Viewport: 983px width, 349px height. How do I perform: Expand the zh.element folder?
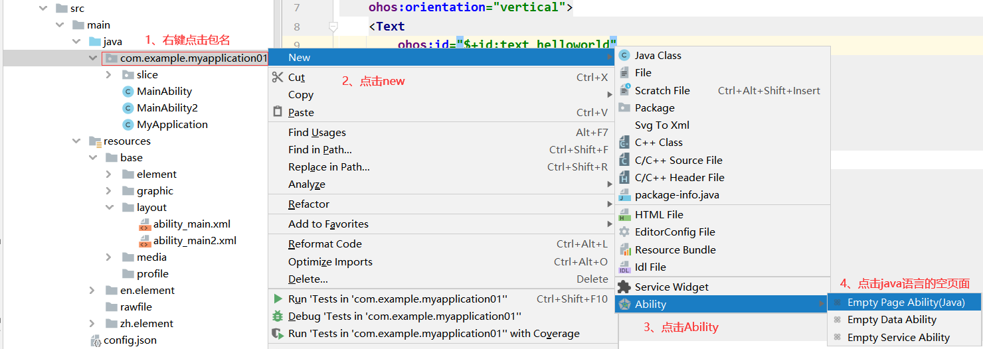point(93,324)
